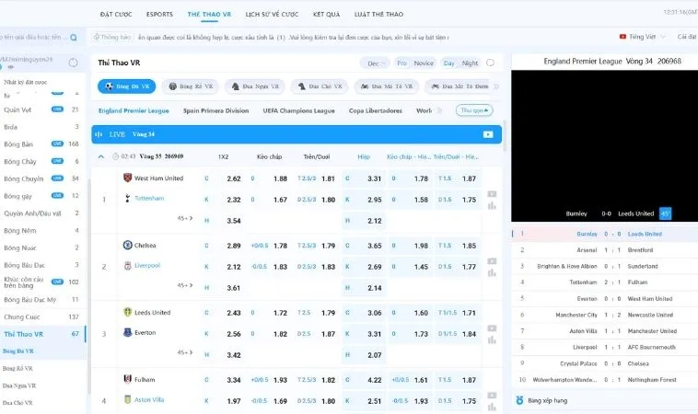
Task: Open statistics chart for Chelsea vs Liverpool
Action: click(x=492, y=273)
